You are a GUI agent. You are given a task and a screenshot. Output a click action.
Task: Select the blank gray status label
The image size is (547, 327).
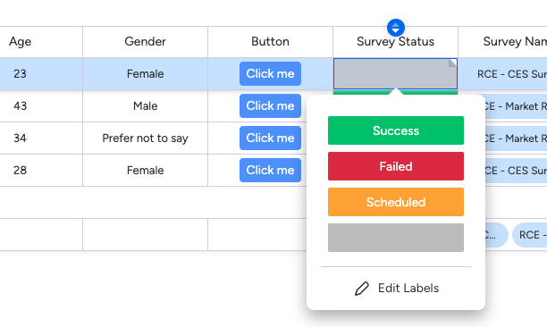click(396, 238)
